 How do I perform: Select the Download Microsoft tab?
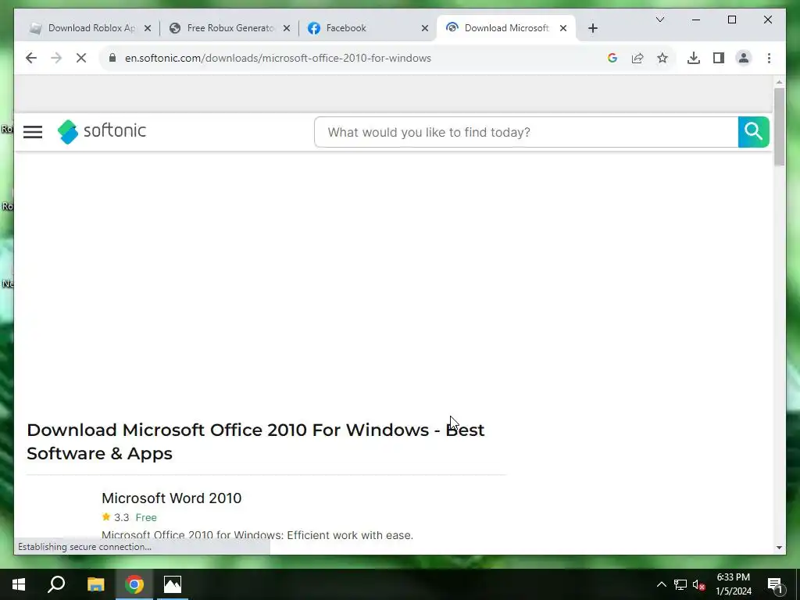[x=506, y=28]
